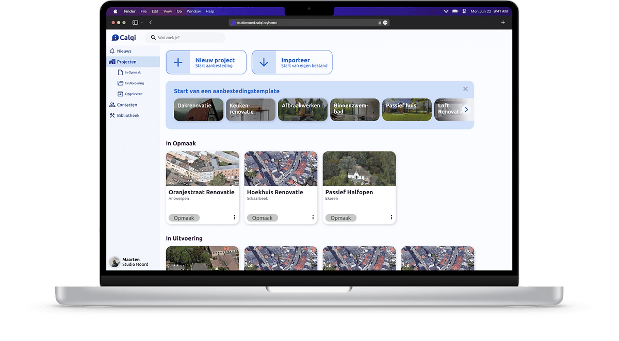Open the Opgeleverd folder icon

click(x=120, y=94)
